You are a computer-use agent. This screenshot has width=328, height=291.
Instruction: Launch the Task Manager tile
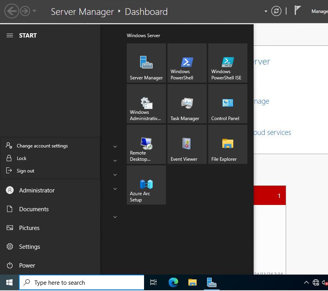187,104
